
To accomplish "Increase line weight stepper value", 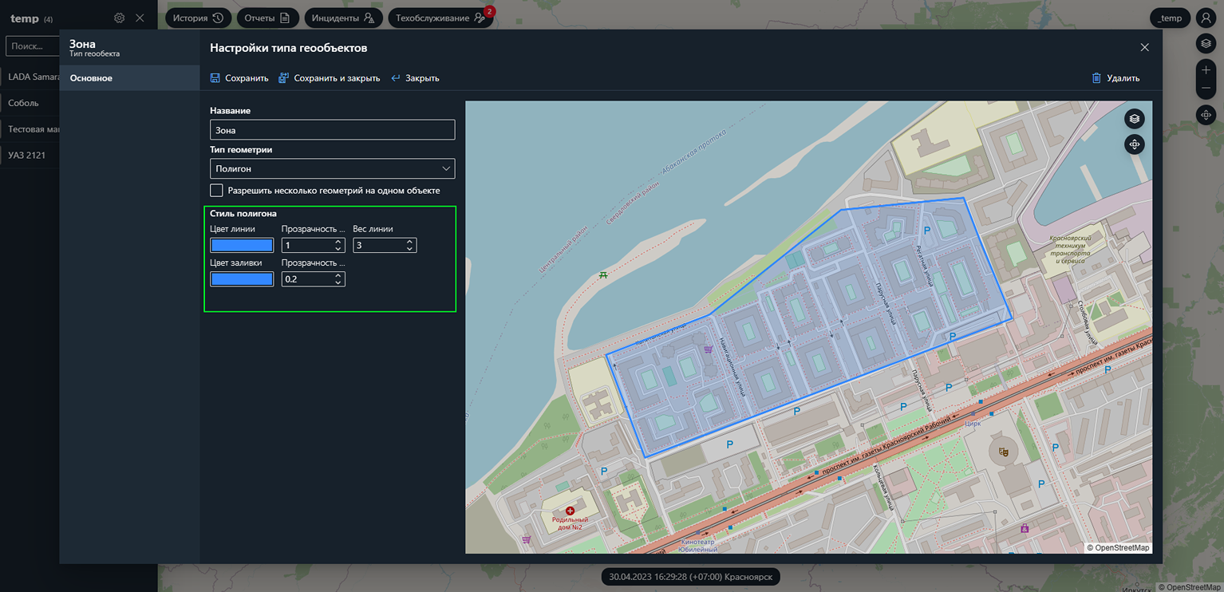I will tap(409, 242).
